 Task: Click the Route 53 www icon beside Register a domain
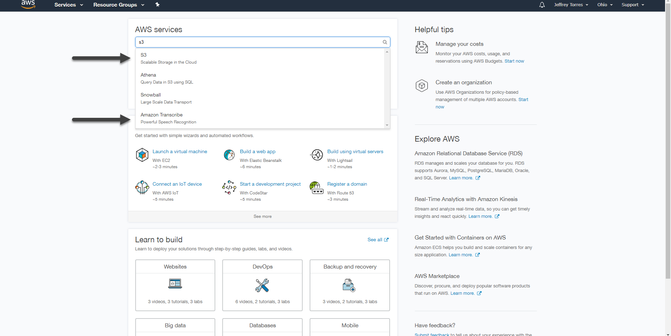coord(317,187)
